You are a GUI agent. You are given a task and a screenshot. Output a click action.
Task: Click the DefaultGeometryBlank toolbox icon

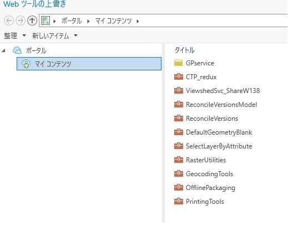tap(179, 132)
